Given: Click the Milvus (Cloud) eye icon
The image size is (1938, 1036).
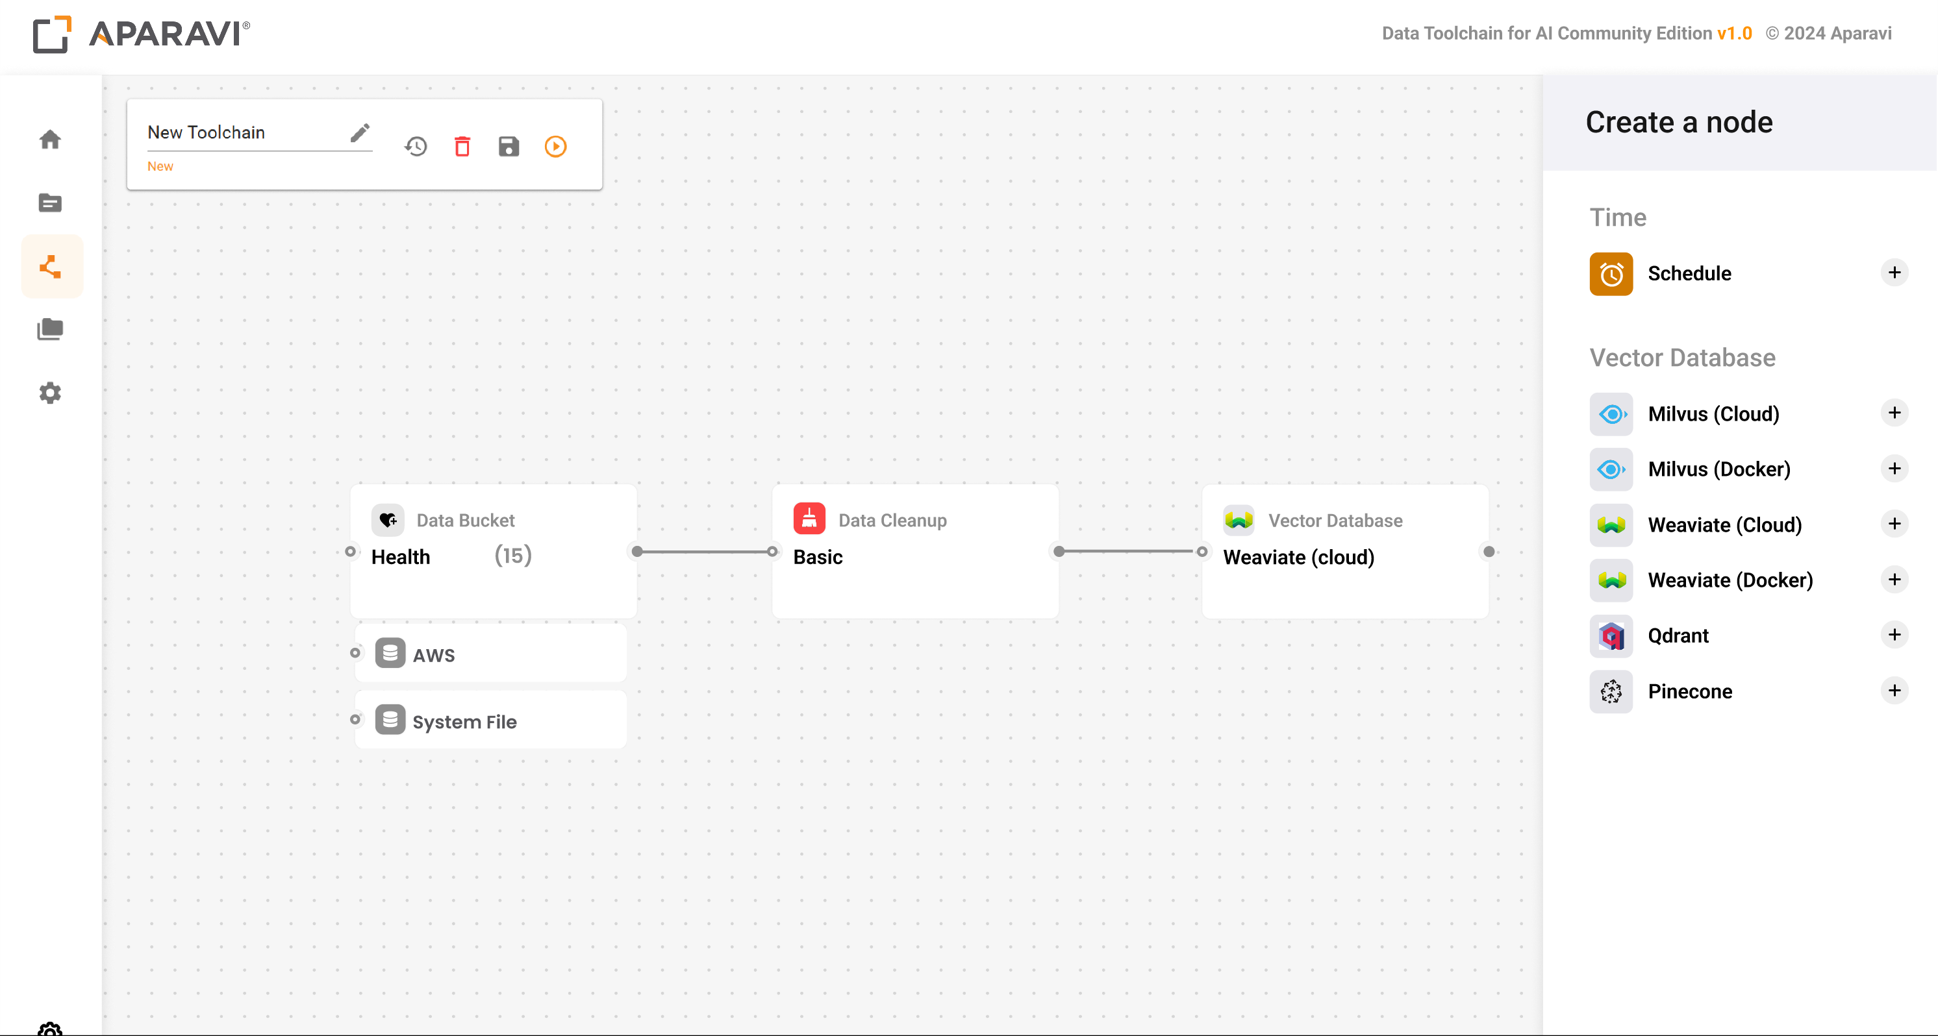Looking at the screenshot, I should (1611, 414).
